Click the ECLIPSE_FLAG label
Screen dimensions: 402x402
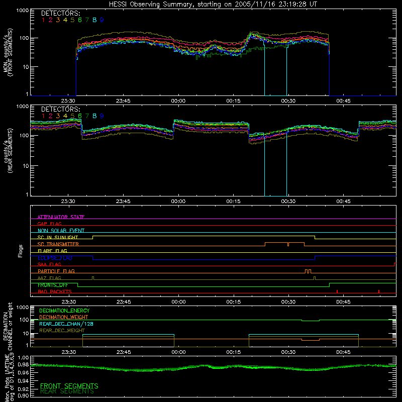(55, 258)
